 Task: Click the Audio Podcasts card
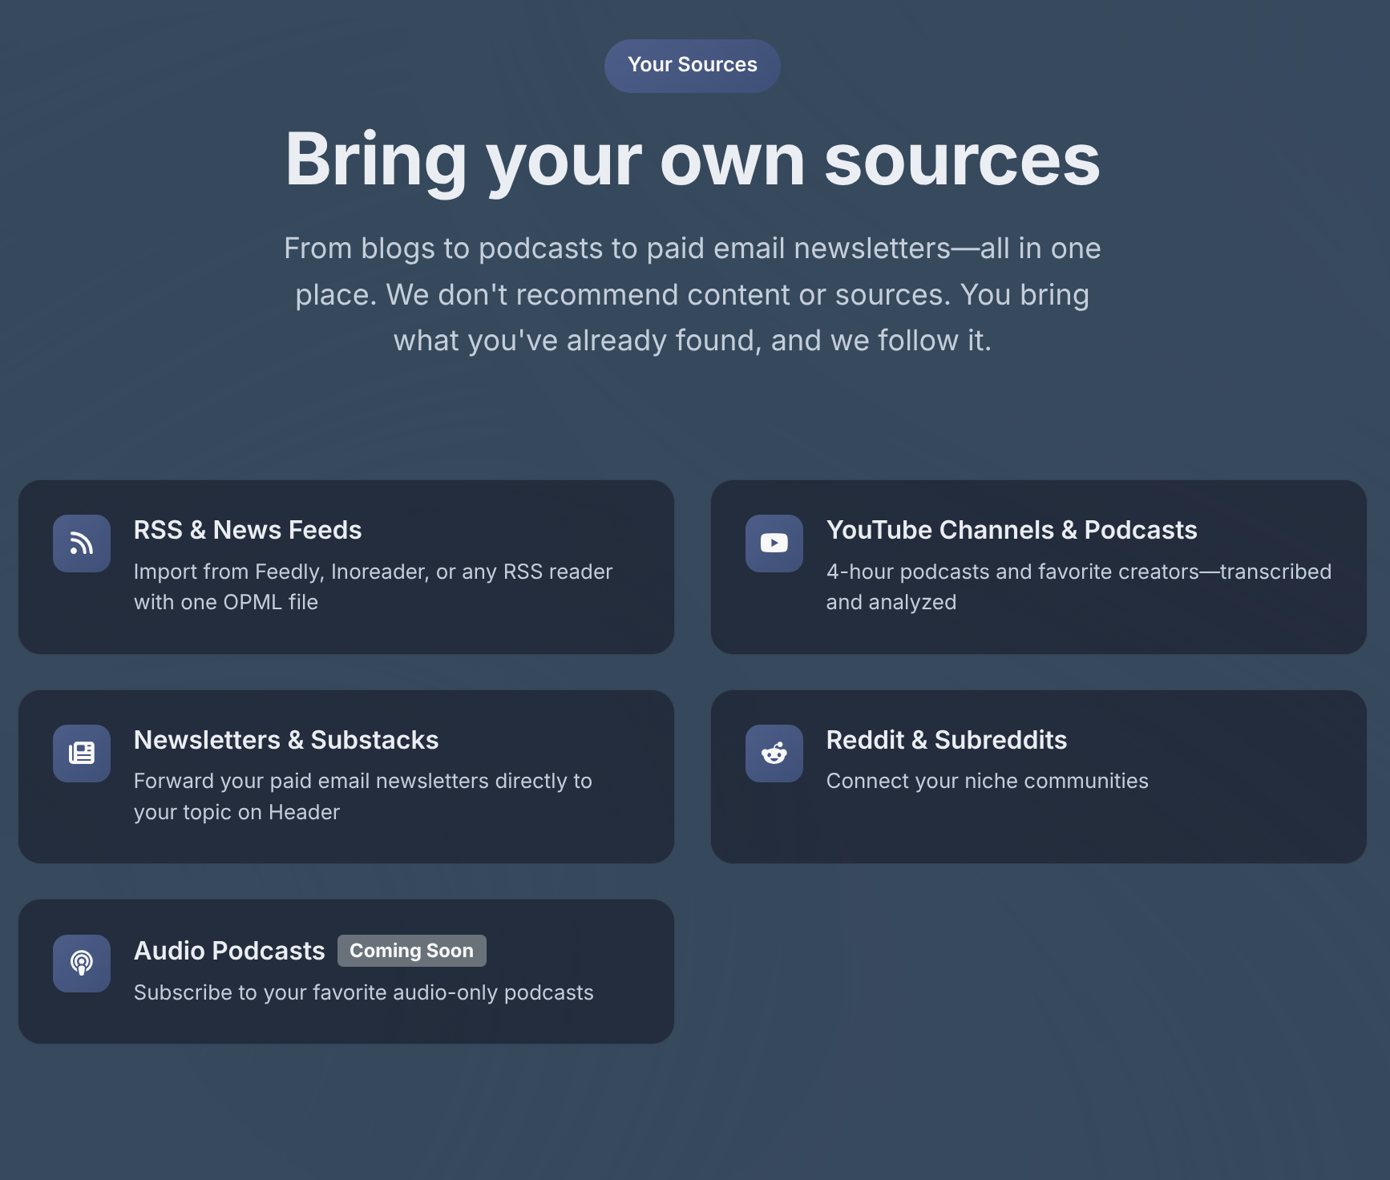(x=346, y=972)
